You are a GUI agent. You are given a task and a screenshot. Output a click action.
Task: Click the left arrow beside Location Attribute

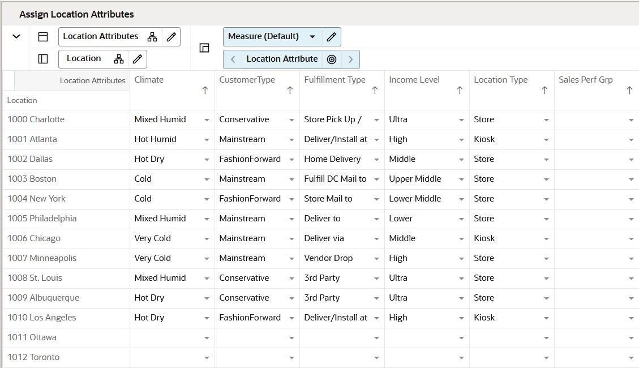(233, 58)
